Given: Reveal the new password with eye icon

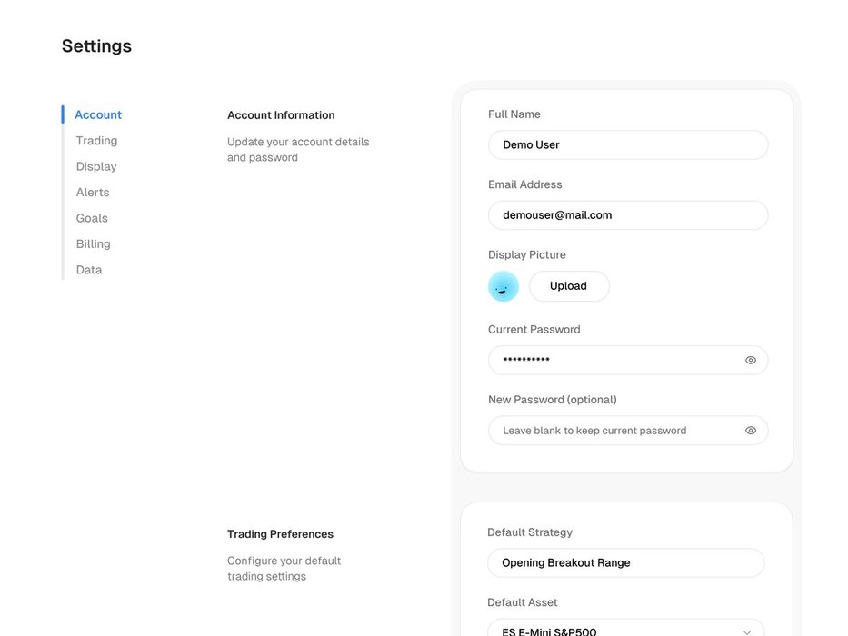Looking at the screenshot, I should tap(751, 431).
